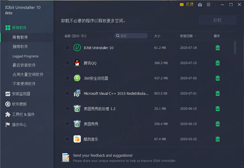244x168 pixels.
Task: Click the 反馈 feedback envelope icon
Action: [182, 5]
